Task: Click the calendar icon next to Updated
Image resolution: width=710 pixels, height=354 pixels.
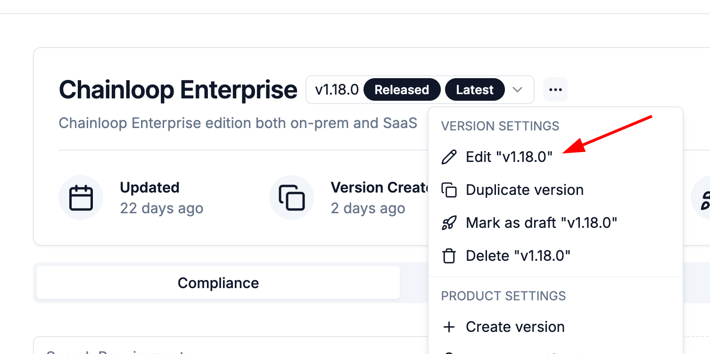Action: [81, 198]
